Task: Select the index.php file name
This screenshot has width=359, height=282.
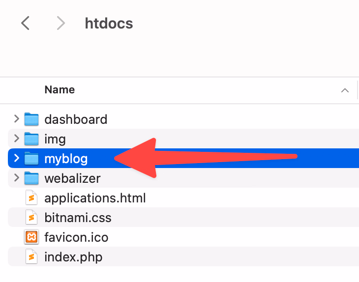Action: 73,257
